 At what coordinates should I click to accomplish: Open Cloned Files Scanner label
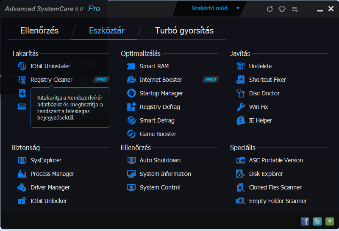275,187
